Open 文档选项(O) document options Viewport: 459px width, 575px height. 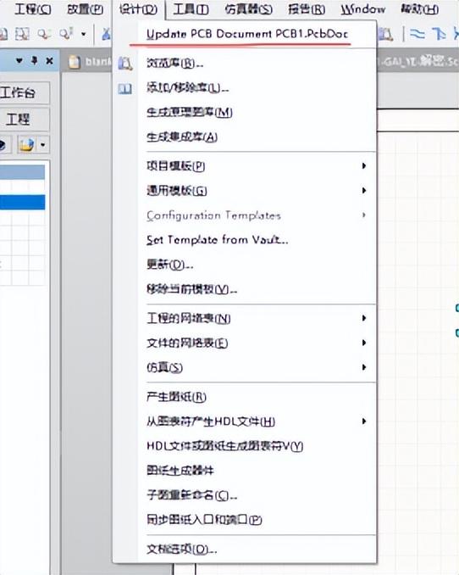(x=181, y=549)
